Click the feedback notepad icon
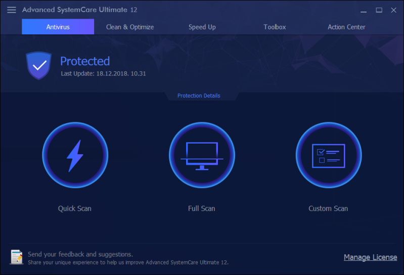Image resolution: width=404 pixels, height=275 pixels. tap(17, 257)
